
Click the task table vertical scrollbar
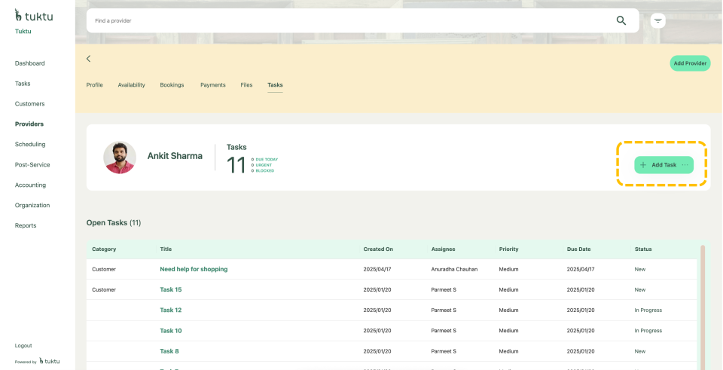(703, 301)
